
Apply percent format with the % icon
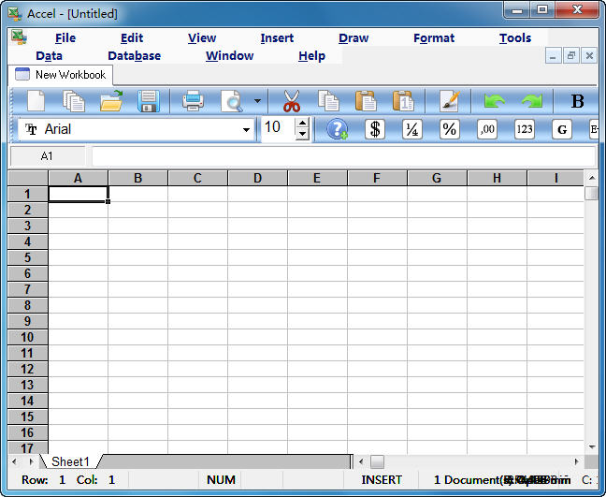click(450, 129)
